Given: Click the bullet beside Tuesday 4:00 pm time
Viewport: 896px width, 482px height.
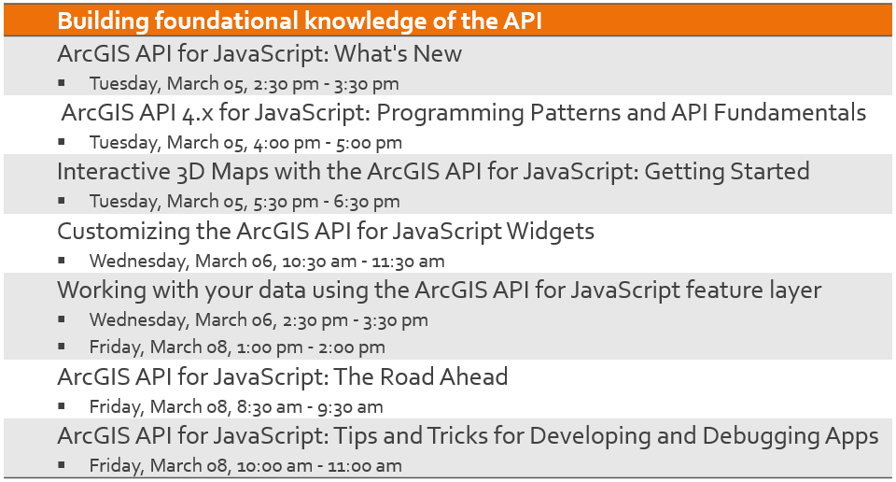Looking at the screenshot, I should click(62, 142).
